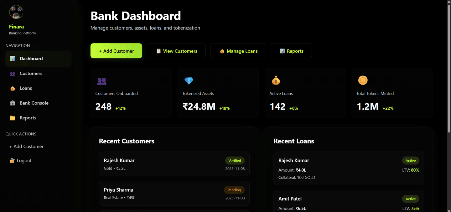Click the Loans money bag sidebar icon
451x212 pixels.
(x=13, y=88)
